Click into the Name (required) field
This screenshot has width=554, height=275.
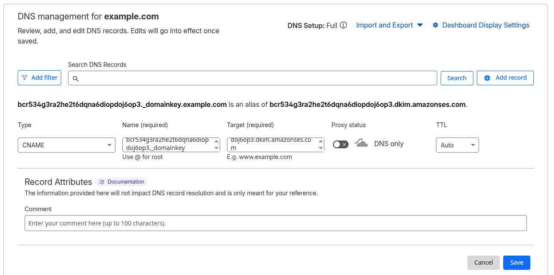click(x=168, y=144)
